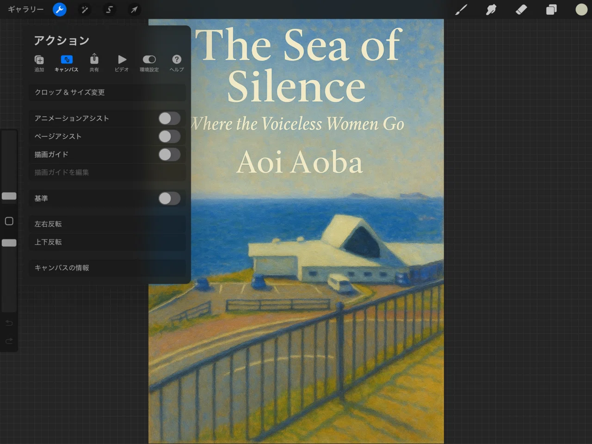Screen dimensions: 592x444
Task: Switch to the キャンバス Canvas tab
Action: tap(67, 63)
